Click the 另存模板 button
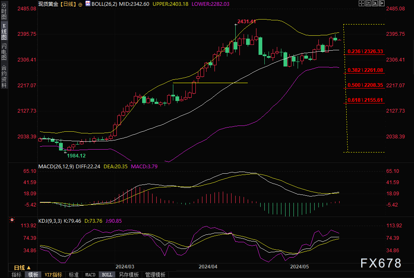This screenshot has width=414, height=278. (128, 275)
